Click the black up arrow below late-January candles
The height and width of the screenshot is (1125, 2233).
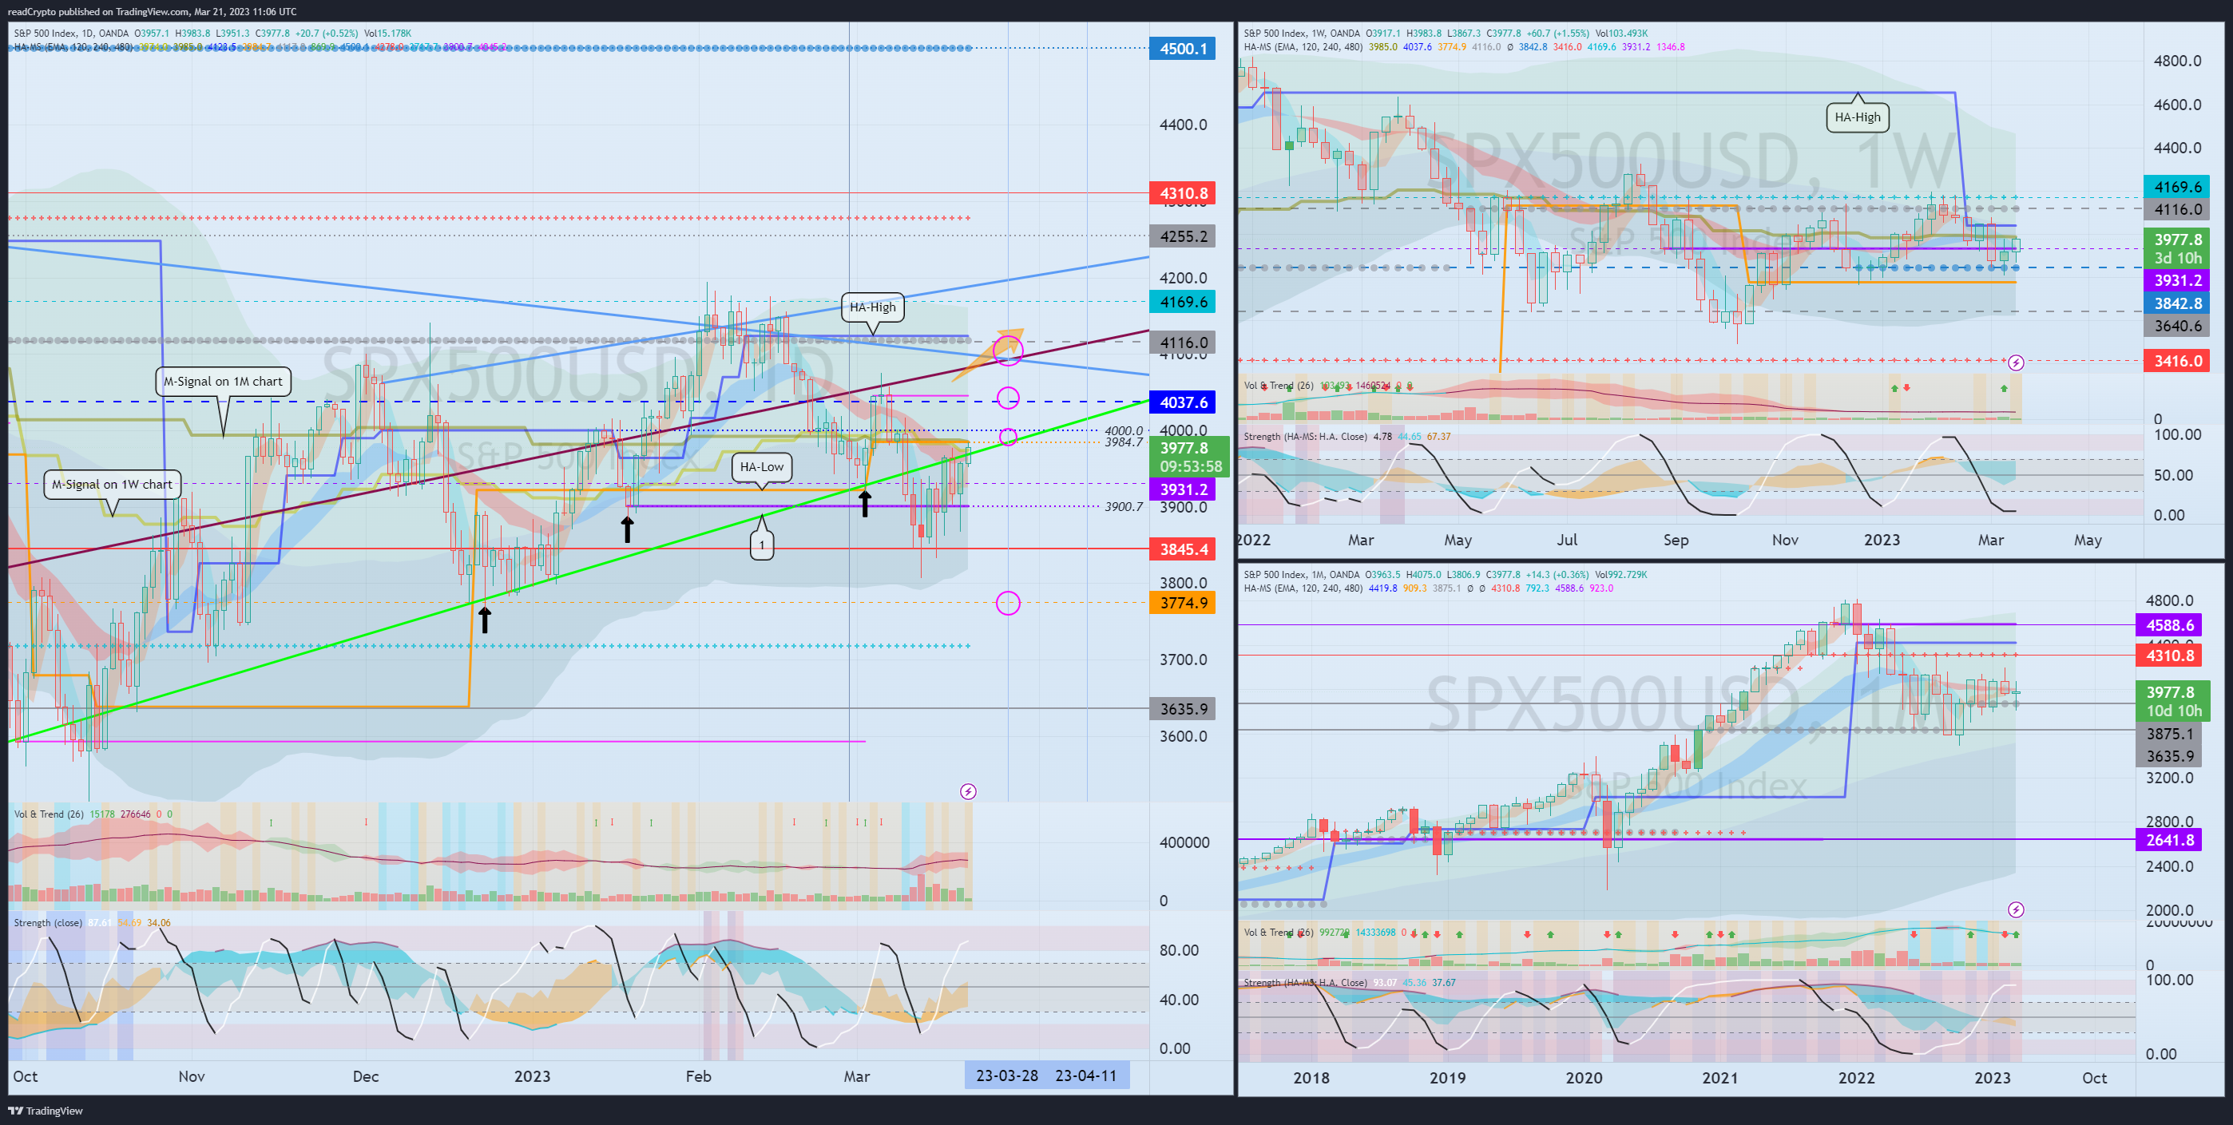(628, 529)
